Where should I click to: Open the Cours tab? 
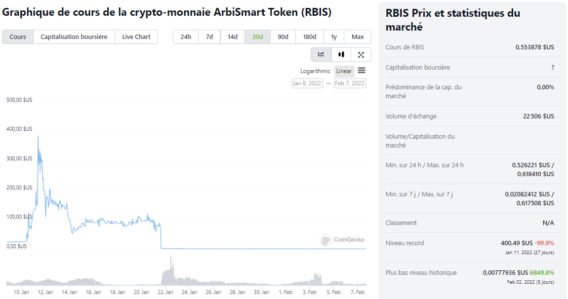[18, 37]
